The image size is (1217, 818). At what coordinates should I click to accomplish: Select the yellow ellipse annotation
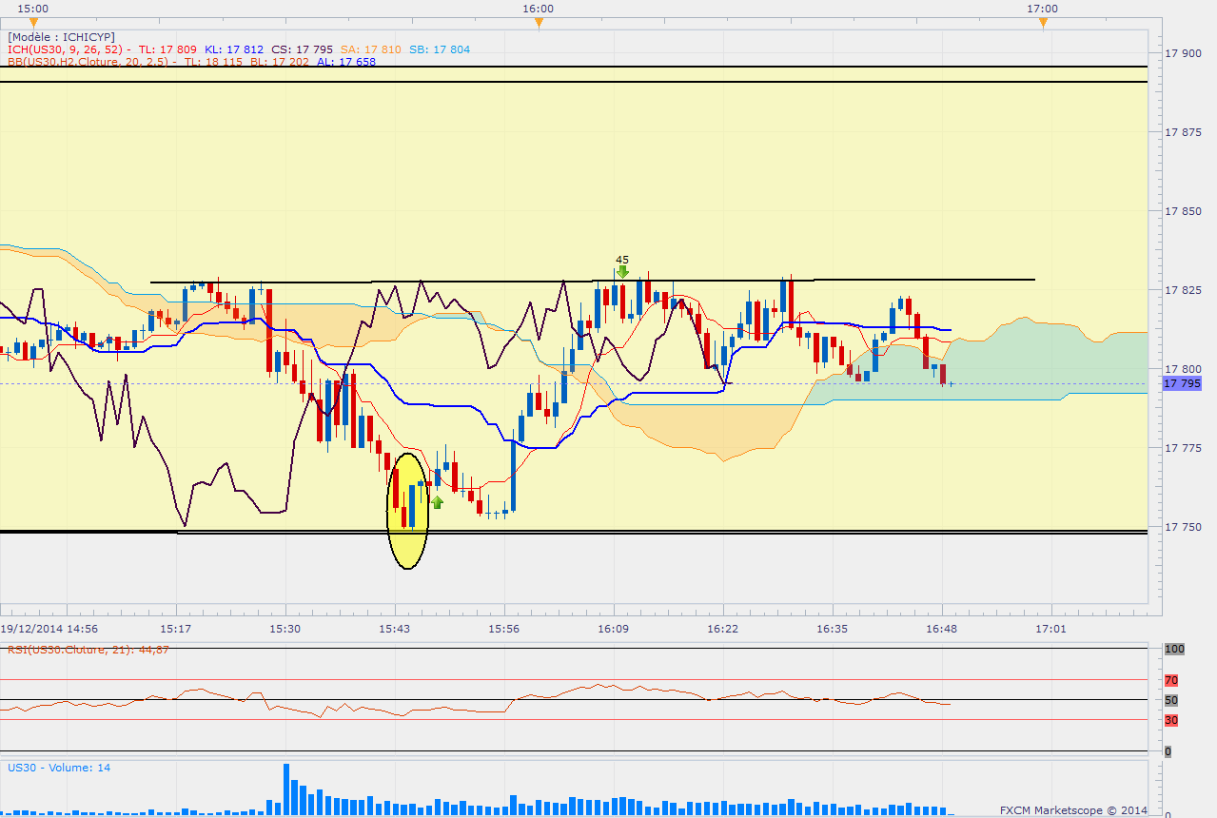pos(407,511)
